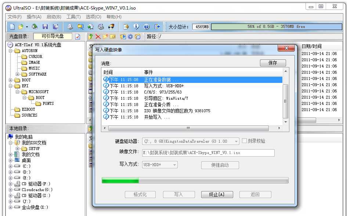Click the document-with-pin icon before Information icon

[126, 27]
